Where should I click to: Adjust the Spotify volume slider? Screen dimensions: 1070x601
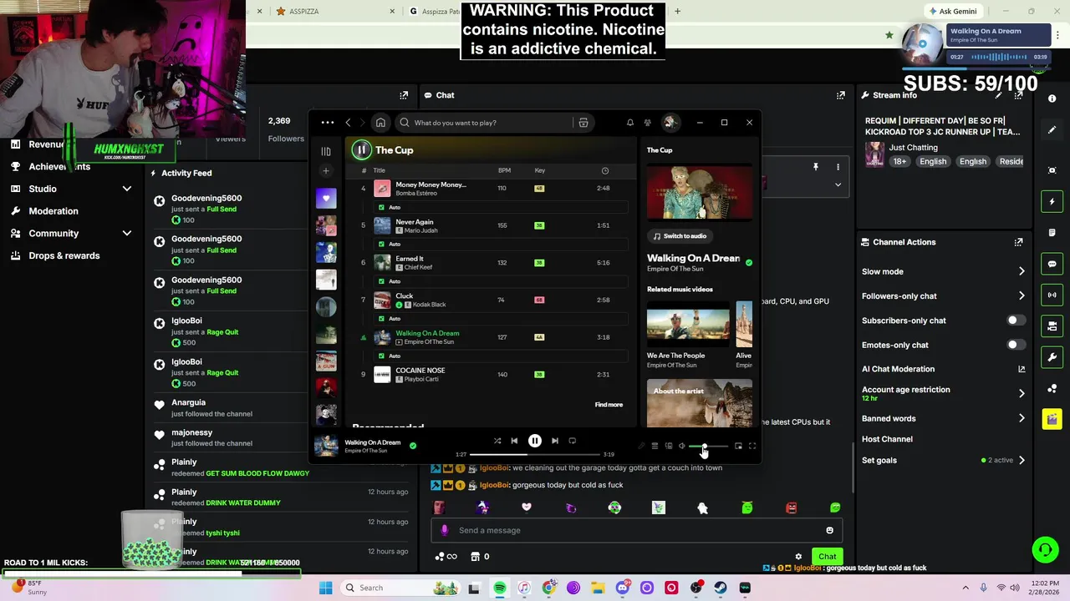tap(709, 446)
